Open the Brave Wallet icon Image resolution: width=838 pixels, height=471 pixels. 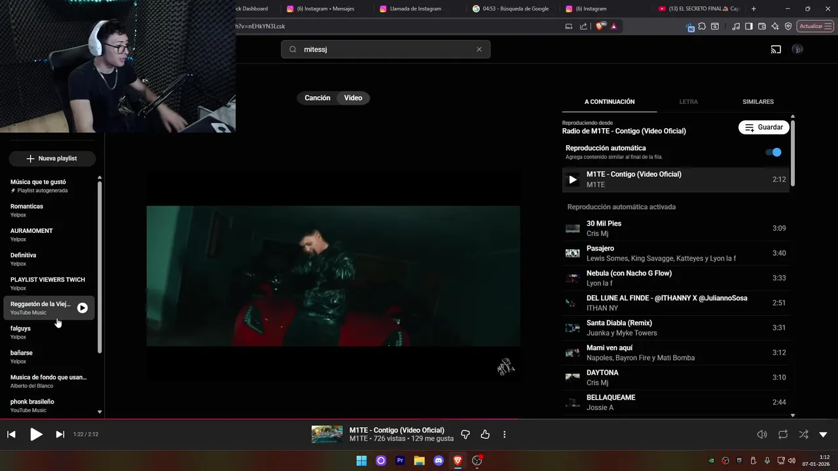762,26
